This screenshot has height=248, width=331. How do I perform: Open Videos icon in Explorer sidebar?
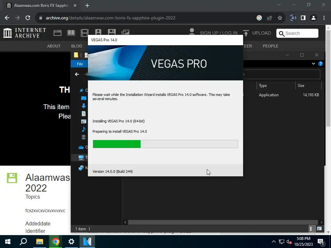click(x=84, y=137)
